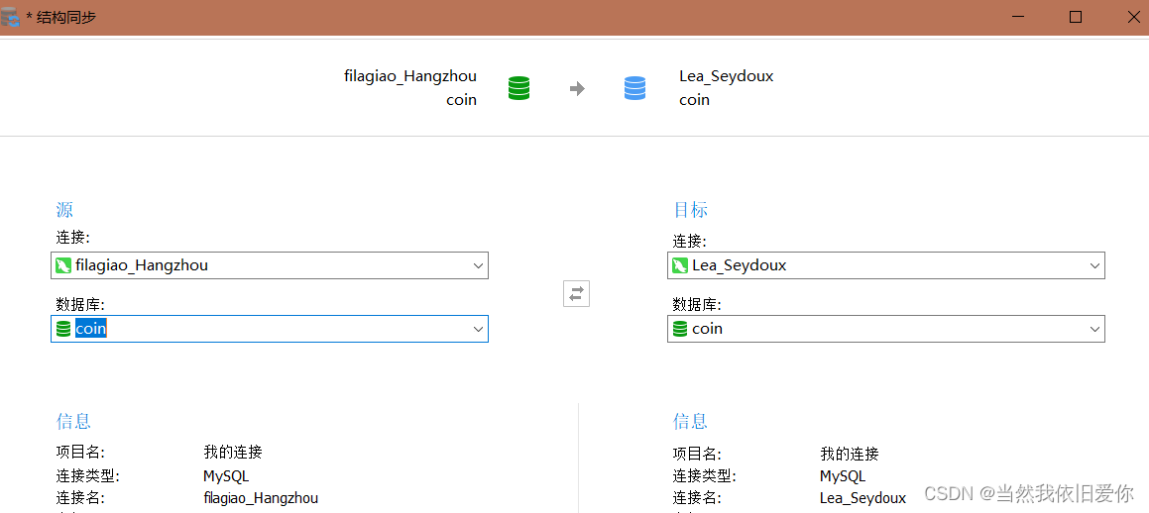Click the MySQL icon in source connection box
This screenshot has width=1149, height=513.
pyautogui.click(x=63, y=265)
